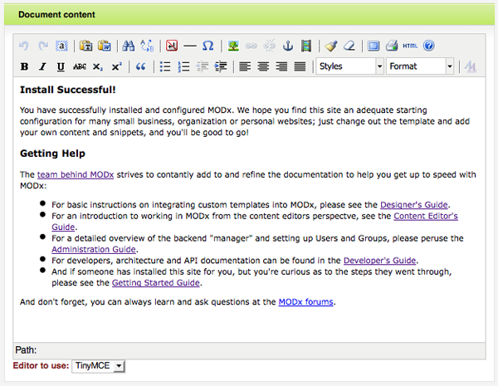This screenshot has width=498, height=386.
Task: Click the Cleanup messy code brush
Action: (331, 46)
